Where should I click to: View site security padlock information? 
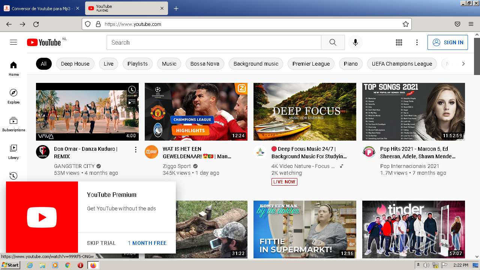pyautogui.click(x=98, y=24)
